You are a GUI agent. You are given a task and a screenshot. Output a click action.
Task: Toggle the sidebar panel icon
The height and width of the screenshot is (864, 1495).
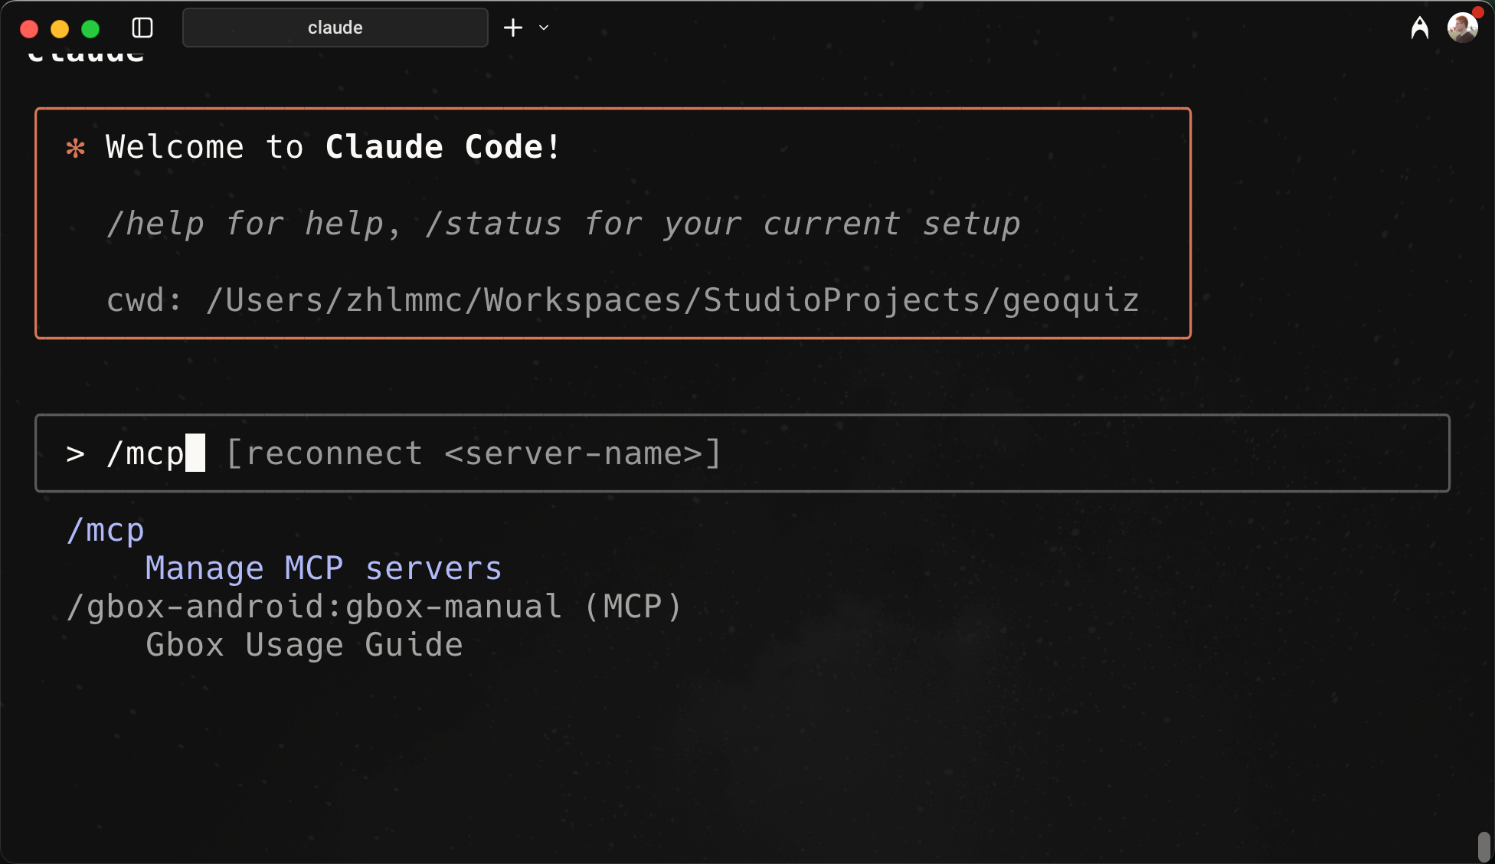pos(142,28)
